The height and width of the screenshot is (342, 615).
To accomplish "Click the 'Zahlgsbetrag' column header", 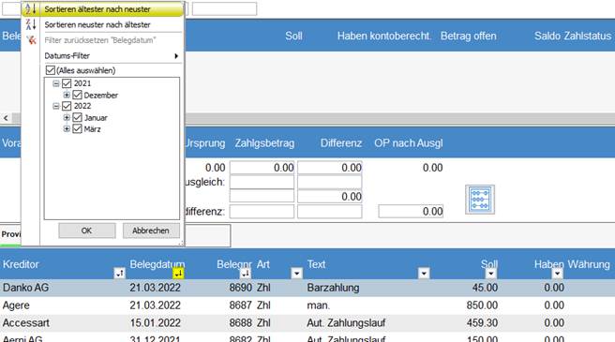I will pyautogui.click(x=264, y=143).
